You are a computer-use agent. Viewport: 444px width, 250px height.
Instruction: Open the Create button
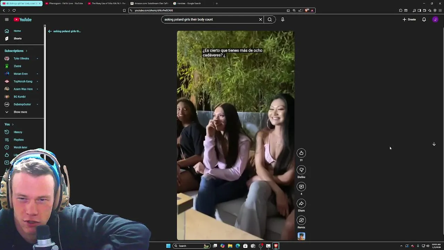(409, 19)
